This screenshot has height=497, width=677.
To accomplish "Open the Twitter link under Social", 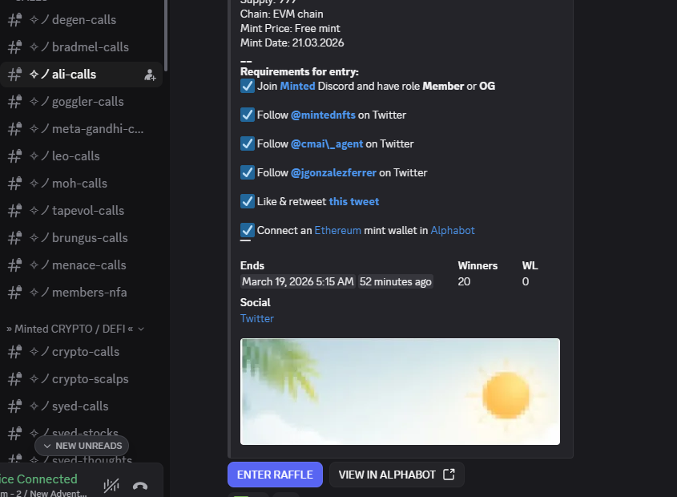I will (257, 318).
